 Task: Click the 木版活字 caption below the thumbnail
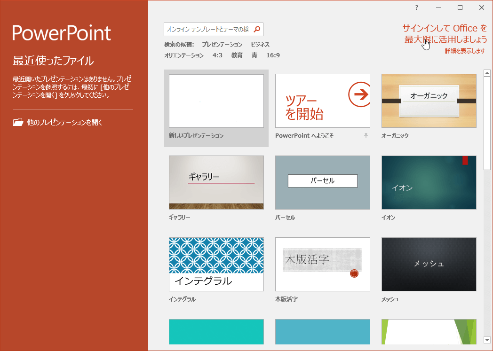click(286, 299)
